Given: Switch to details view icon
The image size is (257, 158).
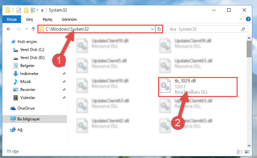Looking at the screenshot, I should [240, 152].
